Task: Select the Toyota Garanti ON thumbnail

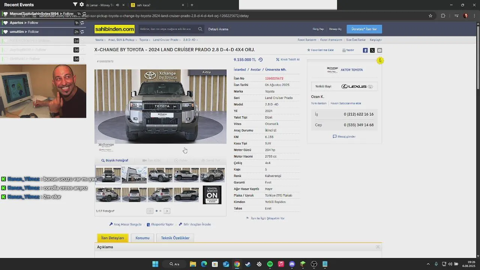Action: coord(212,195)
